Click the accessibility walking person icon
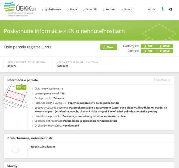179x168 pixels. tap(163, 9)
